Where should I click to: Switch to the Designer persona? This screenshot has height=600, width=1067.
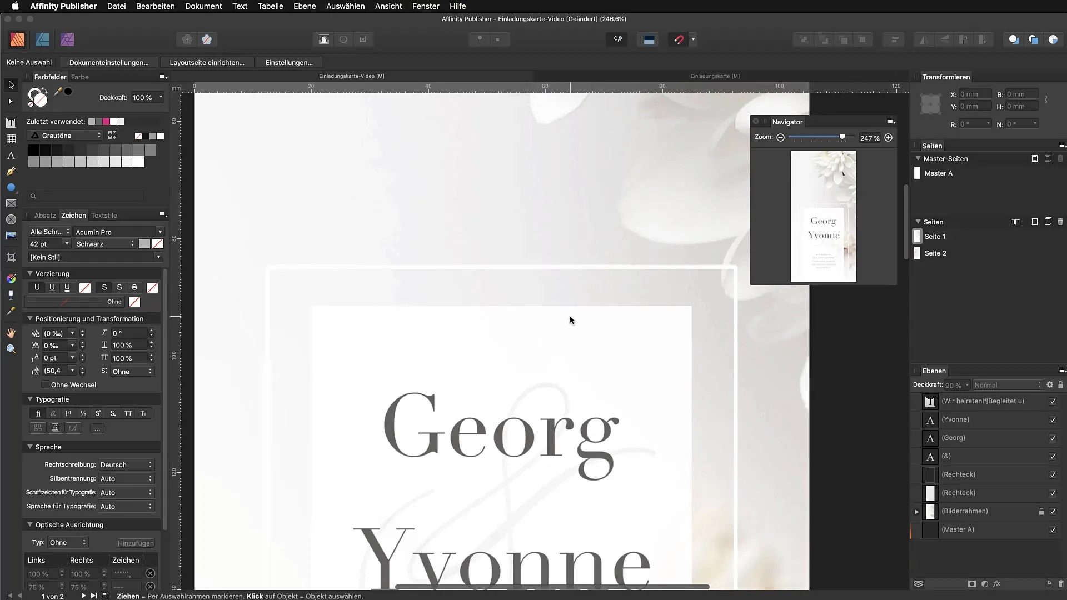(x=42, y=39)
